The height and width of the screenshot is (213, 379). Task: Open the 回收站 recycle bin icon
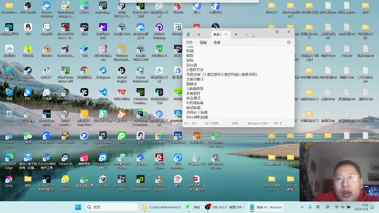[x=9, y=116]
